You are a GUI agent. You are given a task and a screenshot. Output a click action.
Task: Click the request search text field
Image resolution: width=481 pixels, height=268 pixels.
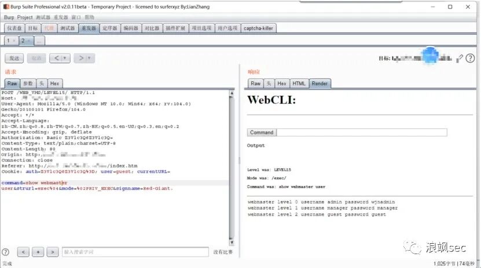coord(135,252)
